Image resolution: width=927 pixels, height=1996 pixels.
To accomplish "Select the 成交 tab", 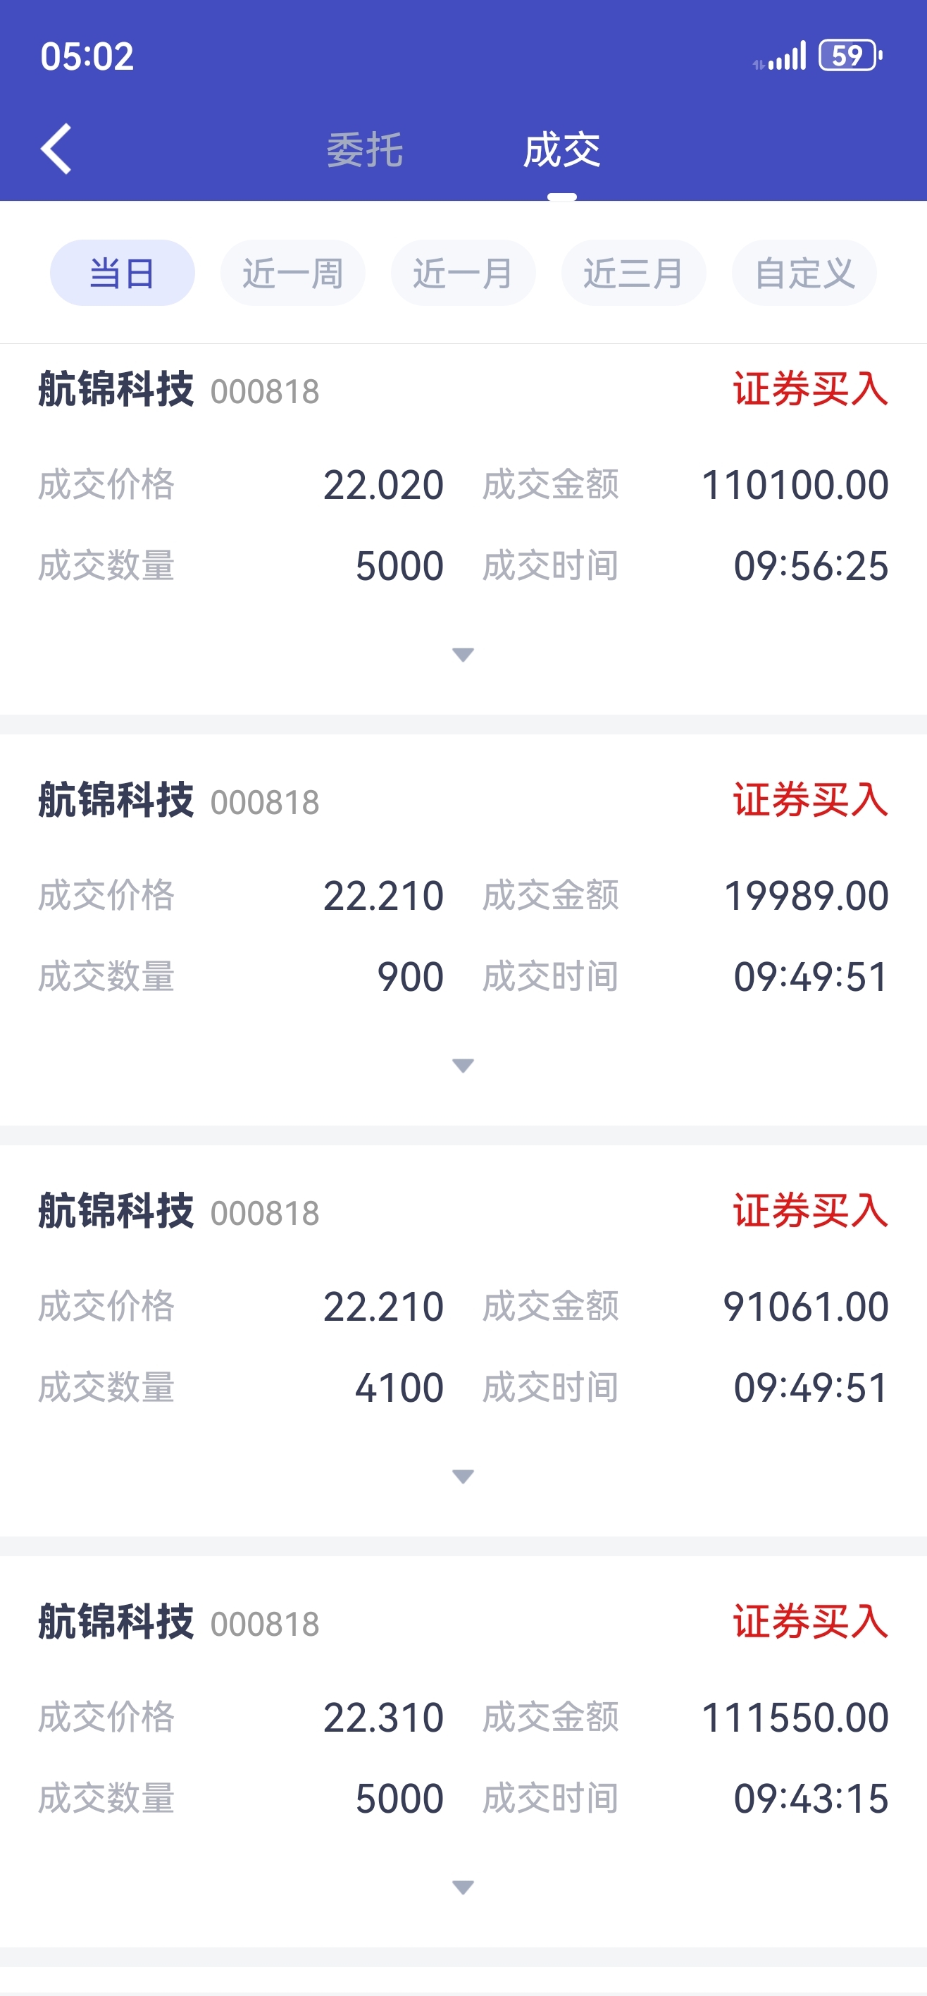I will [561, 149].
